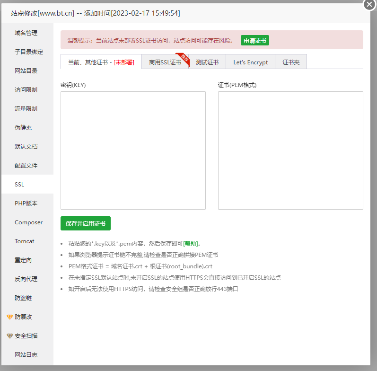Open 域名管理 in the sidebar

point(26,33)
